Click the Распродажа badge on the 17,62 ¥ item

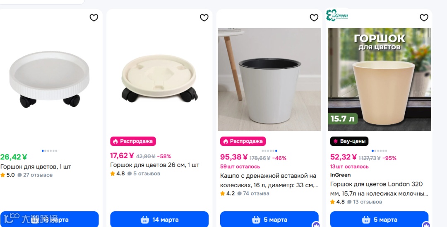[133, 141]
